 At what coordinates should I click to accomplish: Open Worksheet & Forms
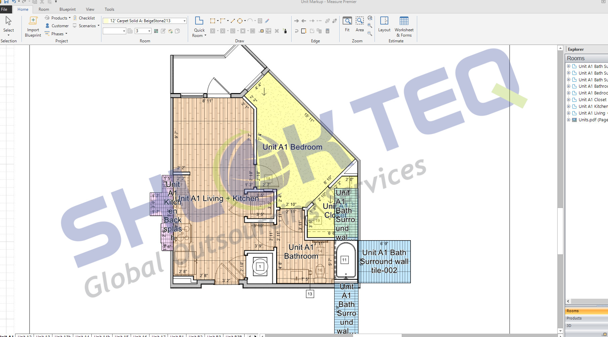(404, 27)
